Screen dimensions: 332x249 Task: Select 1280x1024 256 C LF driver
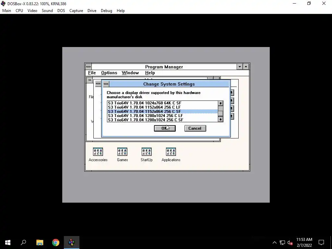tap(162, 116)
